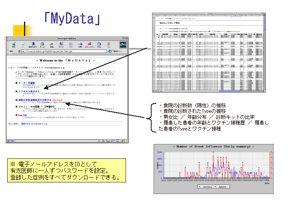Image resolution: width=288 pixels, height=216 pixels.
Task: Click the Print icon in Netscape toolbar
Action: coord(81,44)
